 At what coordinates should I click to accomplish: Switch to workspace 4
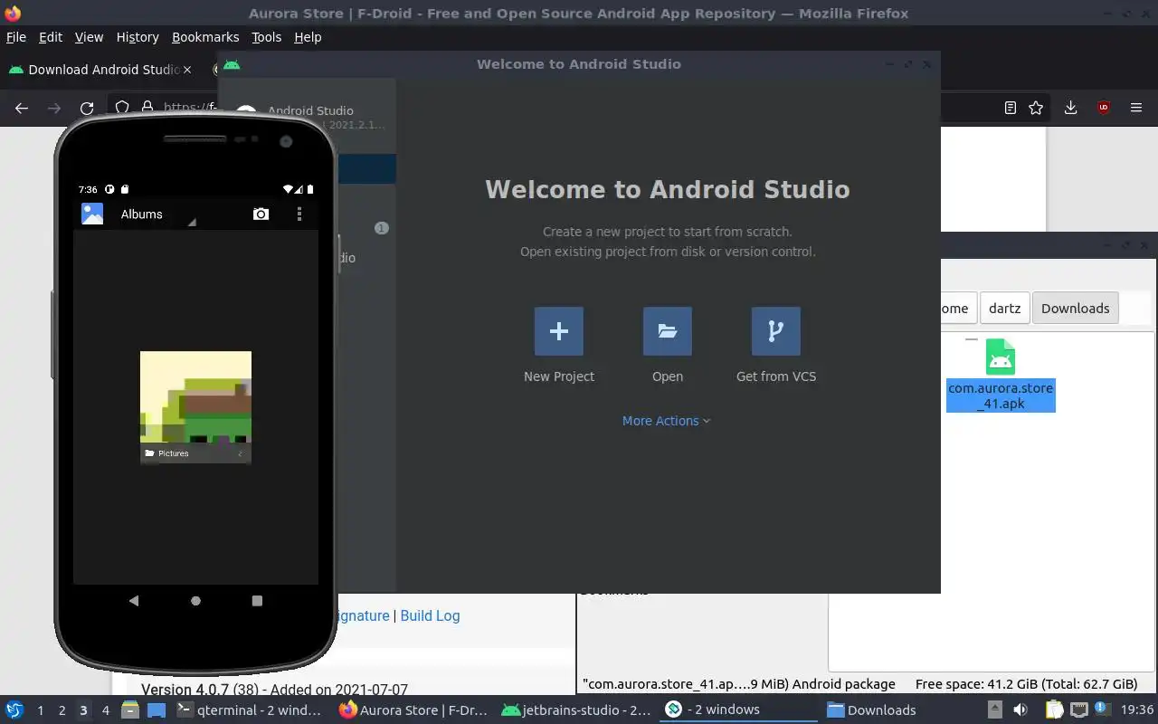(105, 710)
